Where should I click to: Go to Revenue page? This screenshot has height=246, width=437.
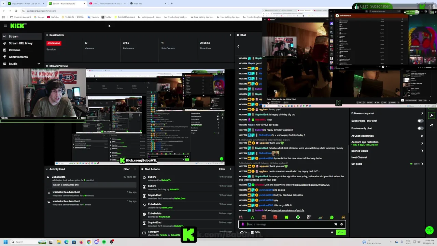[21, 50]
